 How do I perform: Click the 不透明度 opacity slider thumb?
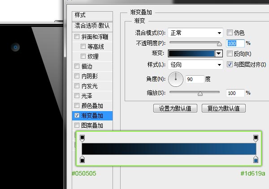[219, 44]
